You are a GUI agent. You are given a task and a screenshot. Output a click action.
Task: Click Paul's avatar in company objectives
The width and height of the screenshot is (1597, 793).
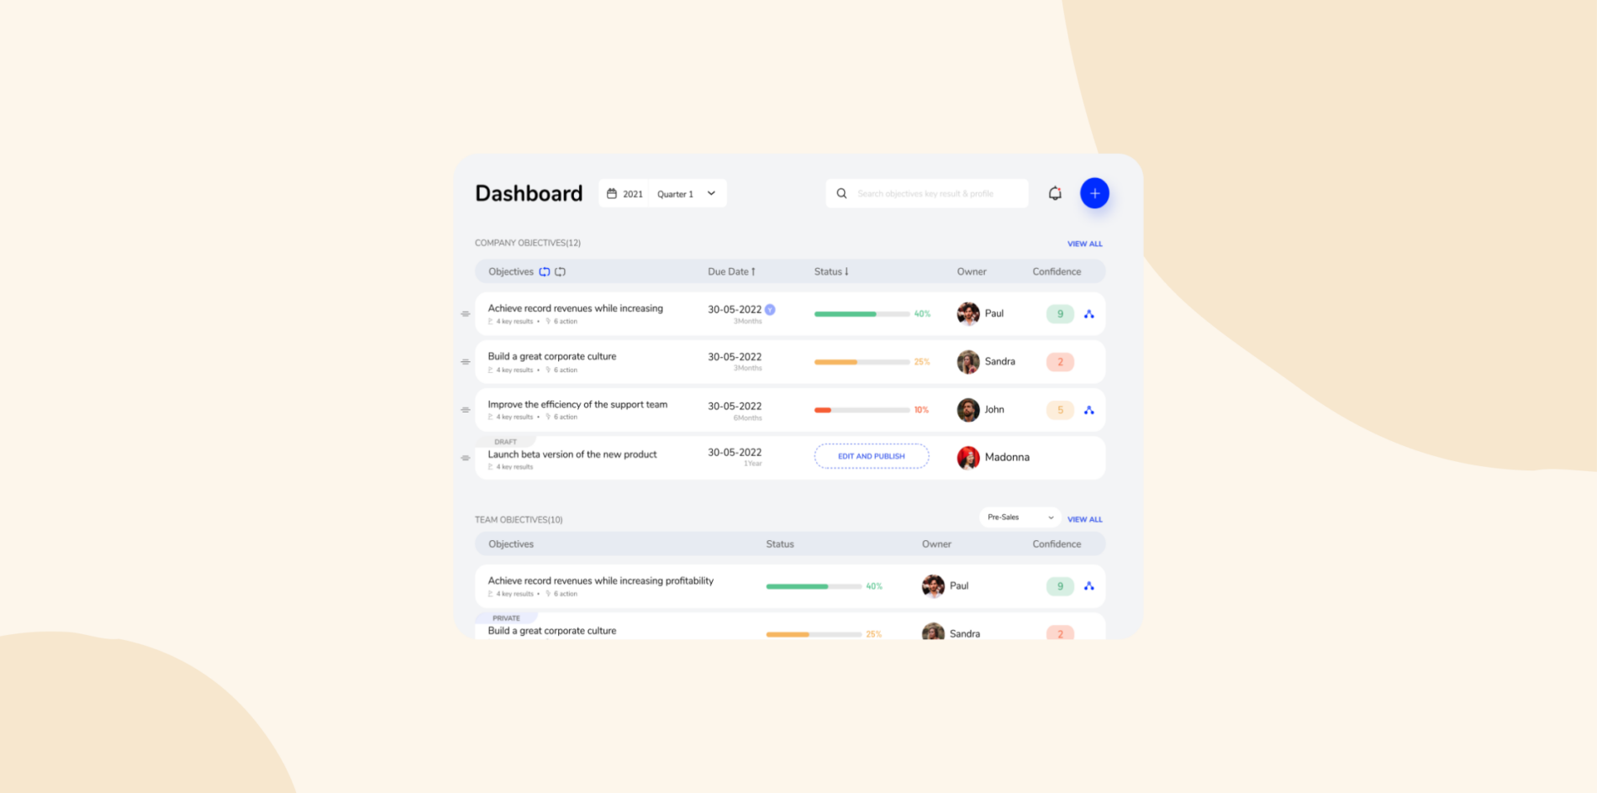pos(968,314)
